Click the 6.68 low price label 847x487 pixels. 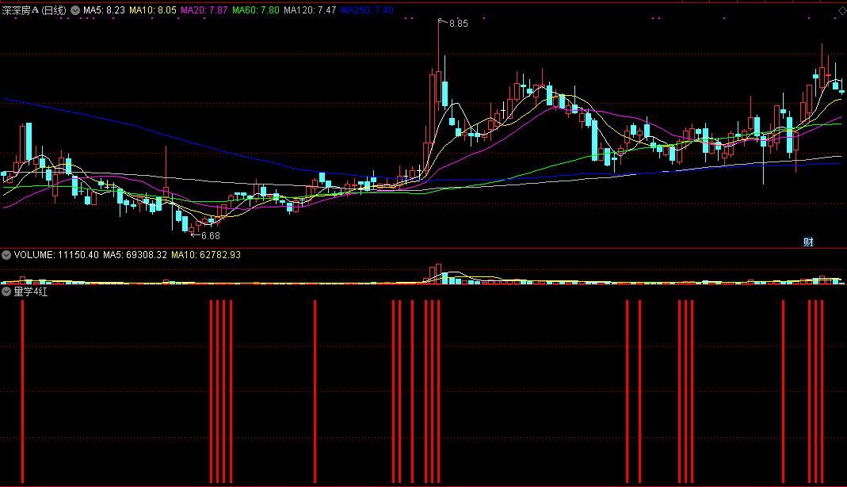pos(211,236)
